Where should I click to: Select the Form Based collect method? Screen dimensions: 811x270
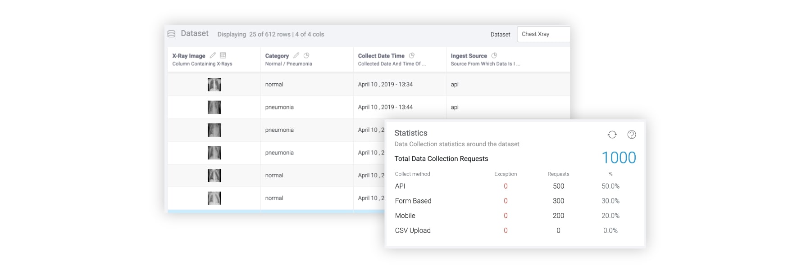click(x=413, y=201)
